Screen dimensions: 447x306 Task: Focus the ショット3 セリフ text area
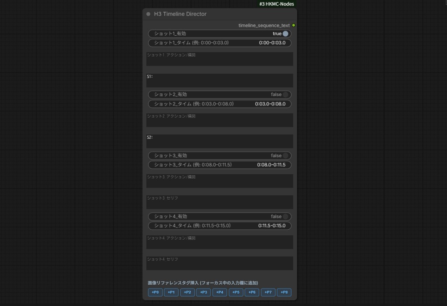[x=220, y=202]
